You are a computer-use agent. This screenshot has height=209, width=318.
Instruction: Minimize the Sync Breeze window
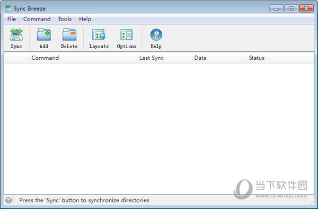(x=276, y=8)
